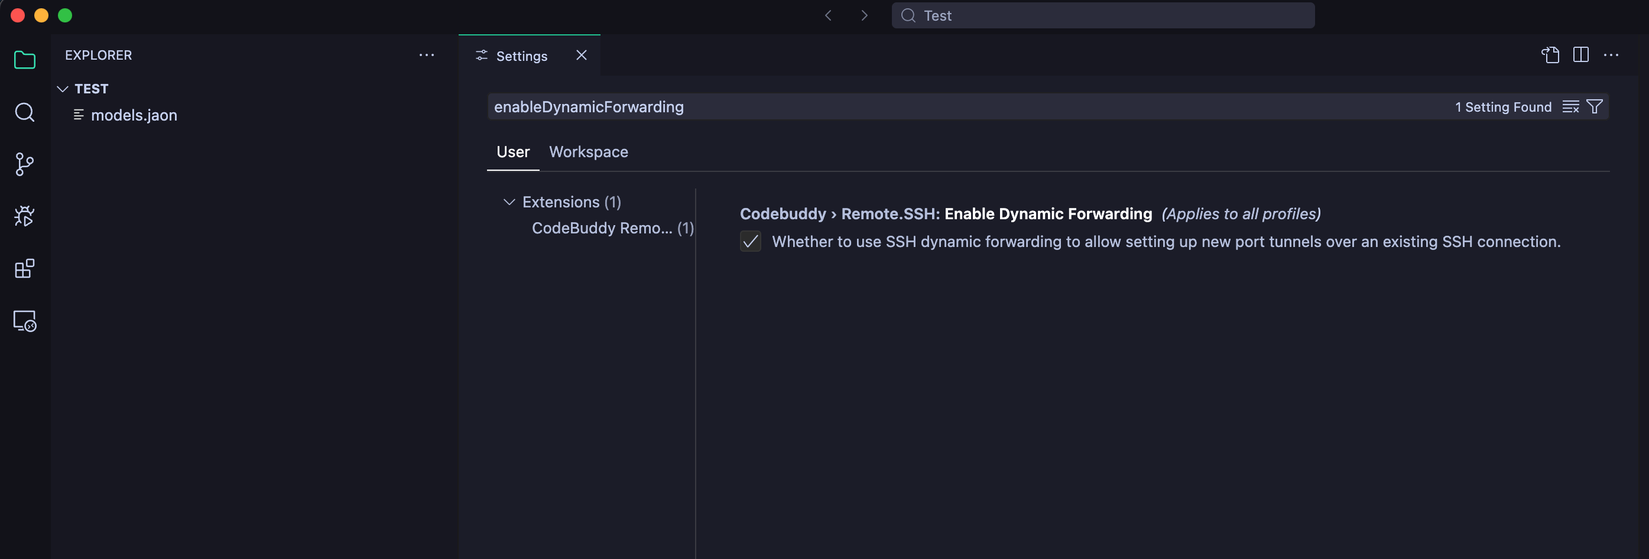Collapse the TEST folder

pos(63,89)
